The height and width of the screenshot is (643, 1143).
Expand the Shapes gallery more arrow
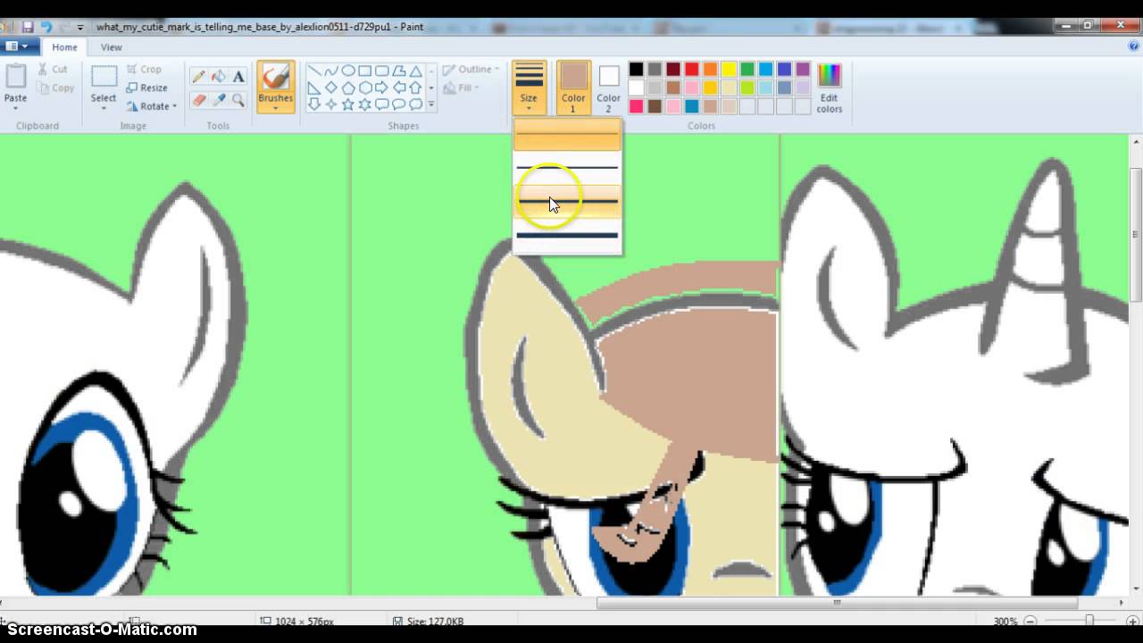click(x=431, y=104)
